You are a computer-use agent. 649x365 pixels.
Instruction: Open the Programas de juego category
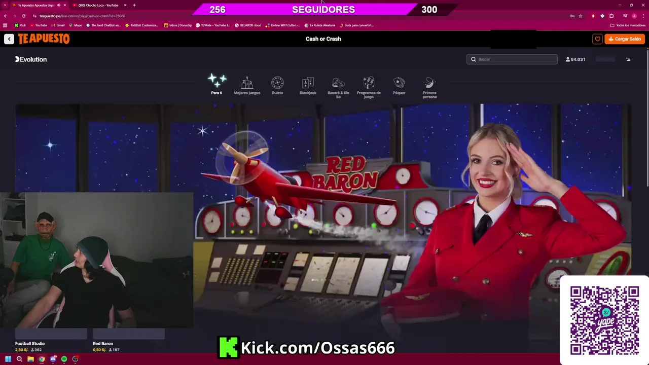pyautogui.click(x=369, y=87)
